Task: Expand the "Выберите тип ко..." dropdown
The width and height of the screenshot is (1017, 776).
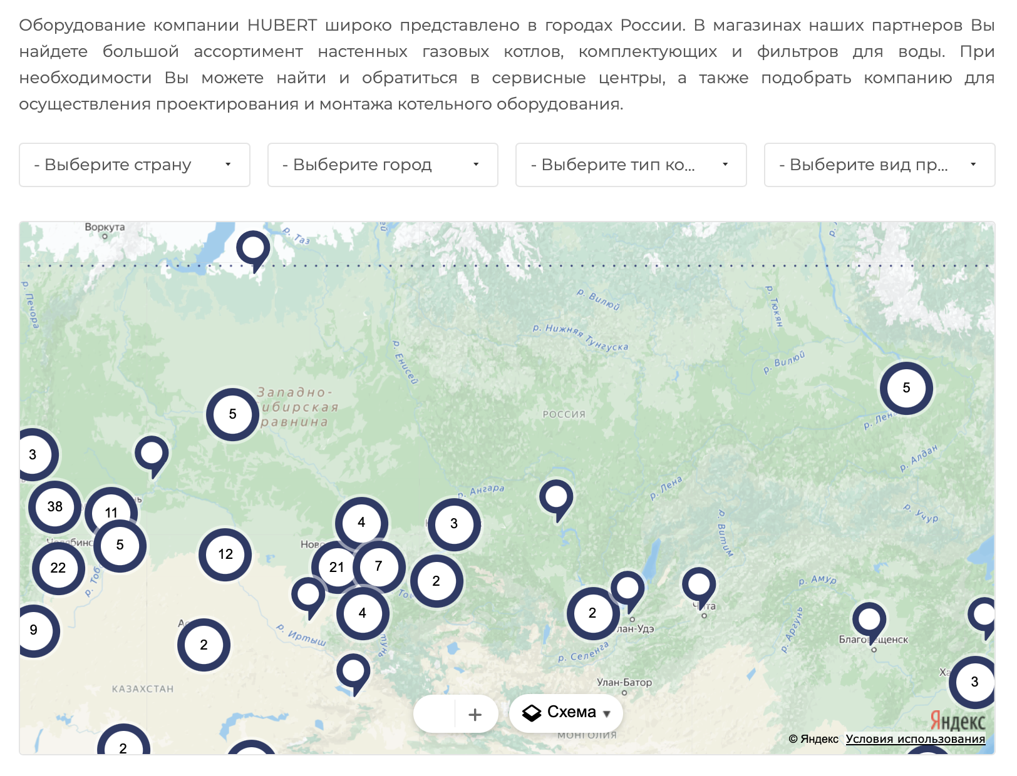Action: (631, 165)
